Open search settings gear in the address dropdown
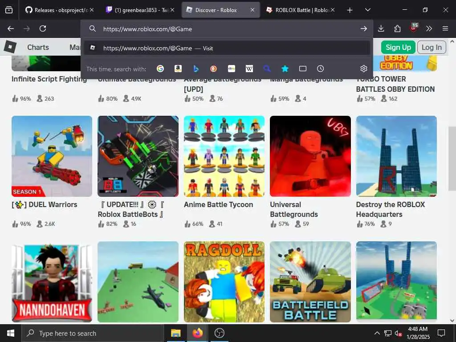Viewport: 456px width, 342px height. point(363,69)
